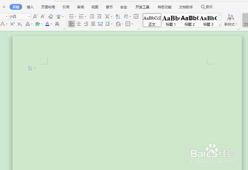Apply the 标题 2 style
The width and height of the screenshot is (248, 170).
coord(189,20)
